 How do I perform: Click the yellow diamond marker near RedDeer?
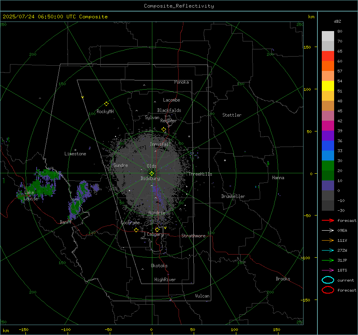163,129
